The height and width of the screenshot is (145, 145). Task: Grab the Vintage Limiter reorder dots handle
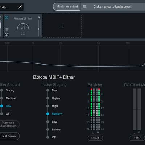tap(23, 34)
